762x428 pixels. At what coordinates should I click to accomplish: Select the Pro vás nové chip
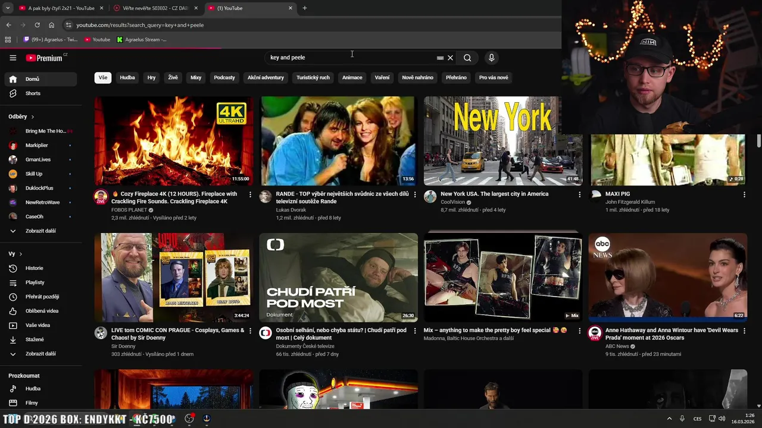pyautogui.click(x=494, y=77)
